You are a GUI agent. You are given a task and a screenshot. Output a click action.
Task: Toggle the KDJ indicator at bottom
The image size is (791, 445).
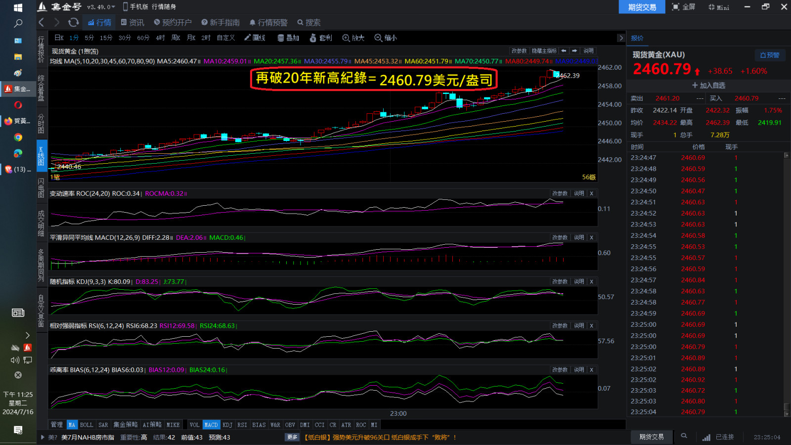[227, 425]
